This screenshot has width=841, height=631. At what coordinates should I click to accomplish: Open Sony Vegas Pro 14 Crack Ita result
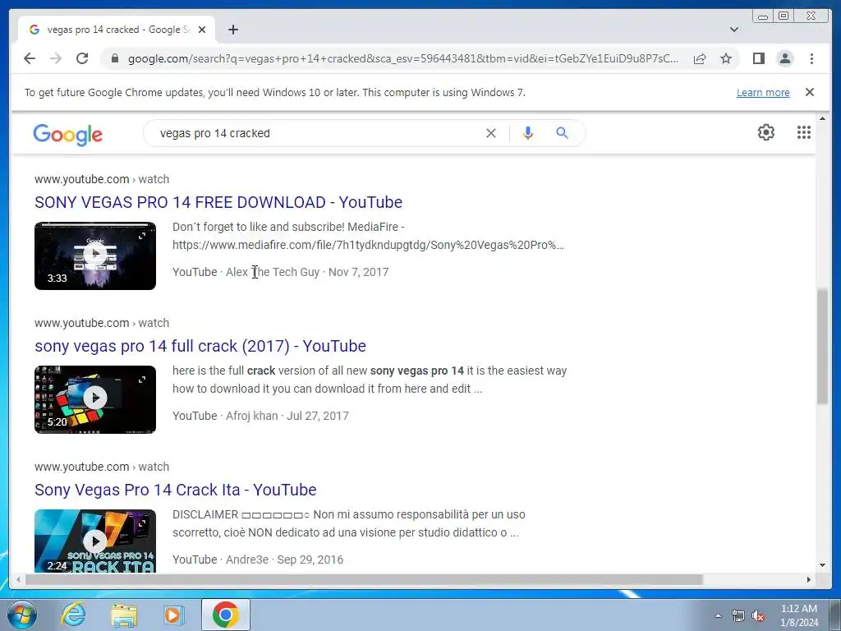tap(176, 490)
